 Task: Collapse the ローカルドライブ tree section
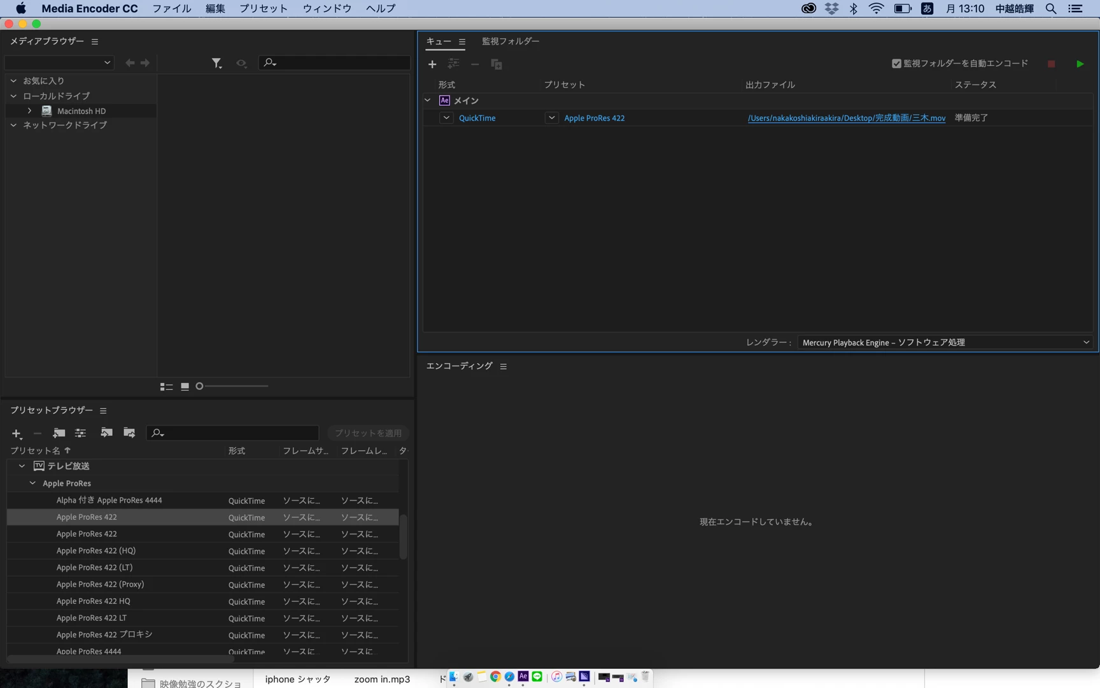point(13,96)
